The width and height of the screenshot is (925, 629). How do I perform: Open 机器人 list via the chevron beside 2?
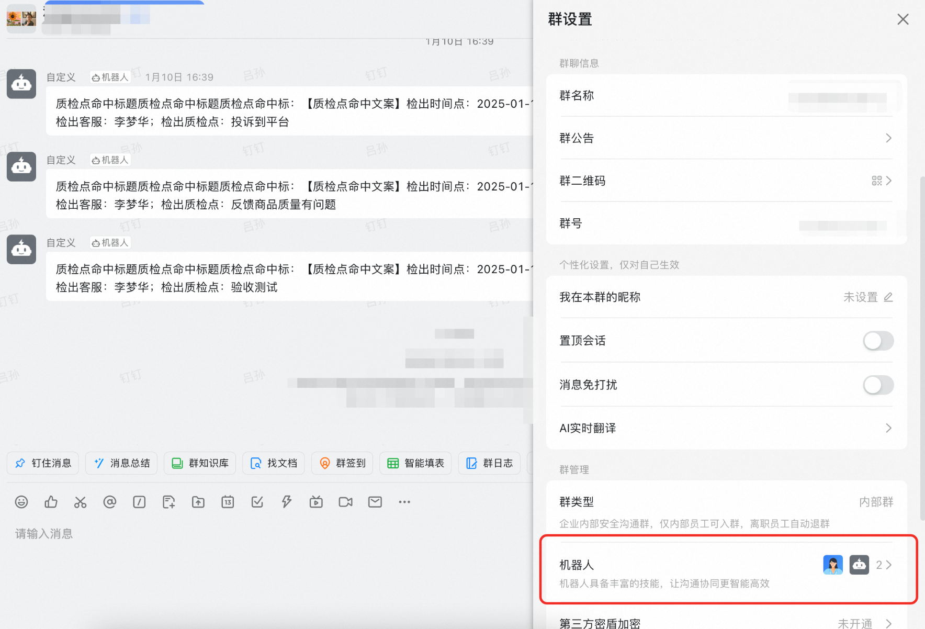coord(888,565)
